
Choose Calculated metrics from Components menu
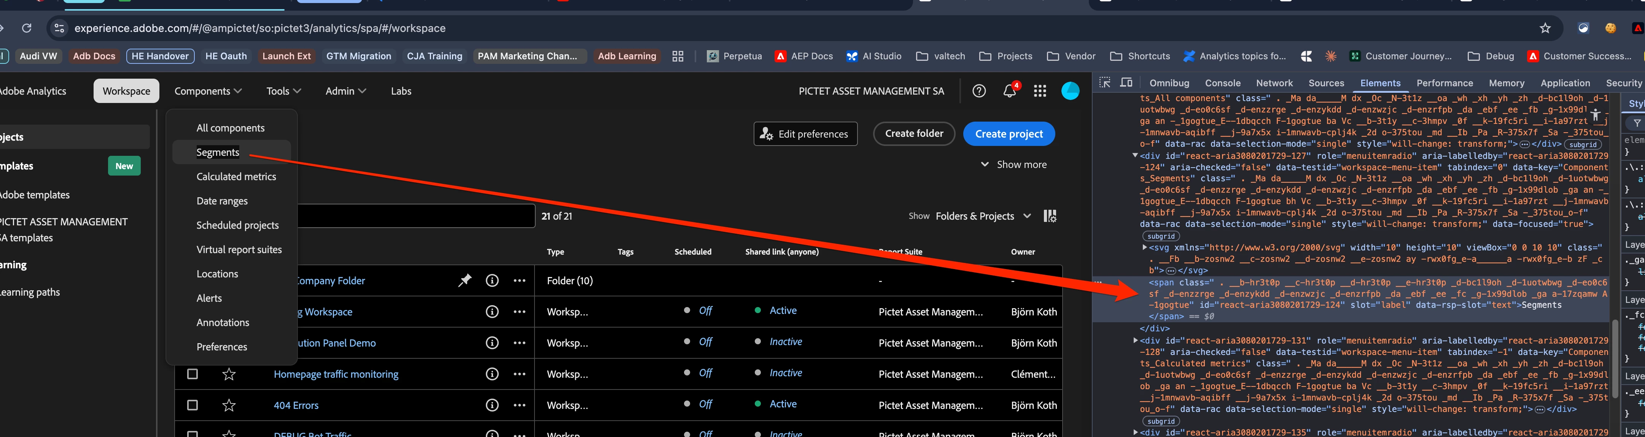(x=236, y=177)
